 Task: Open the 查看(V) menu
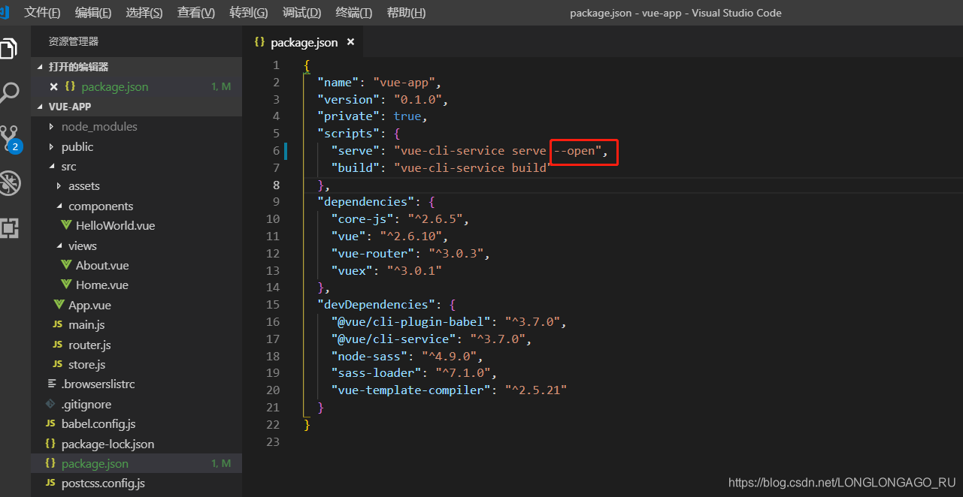[196, 13]
